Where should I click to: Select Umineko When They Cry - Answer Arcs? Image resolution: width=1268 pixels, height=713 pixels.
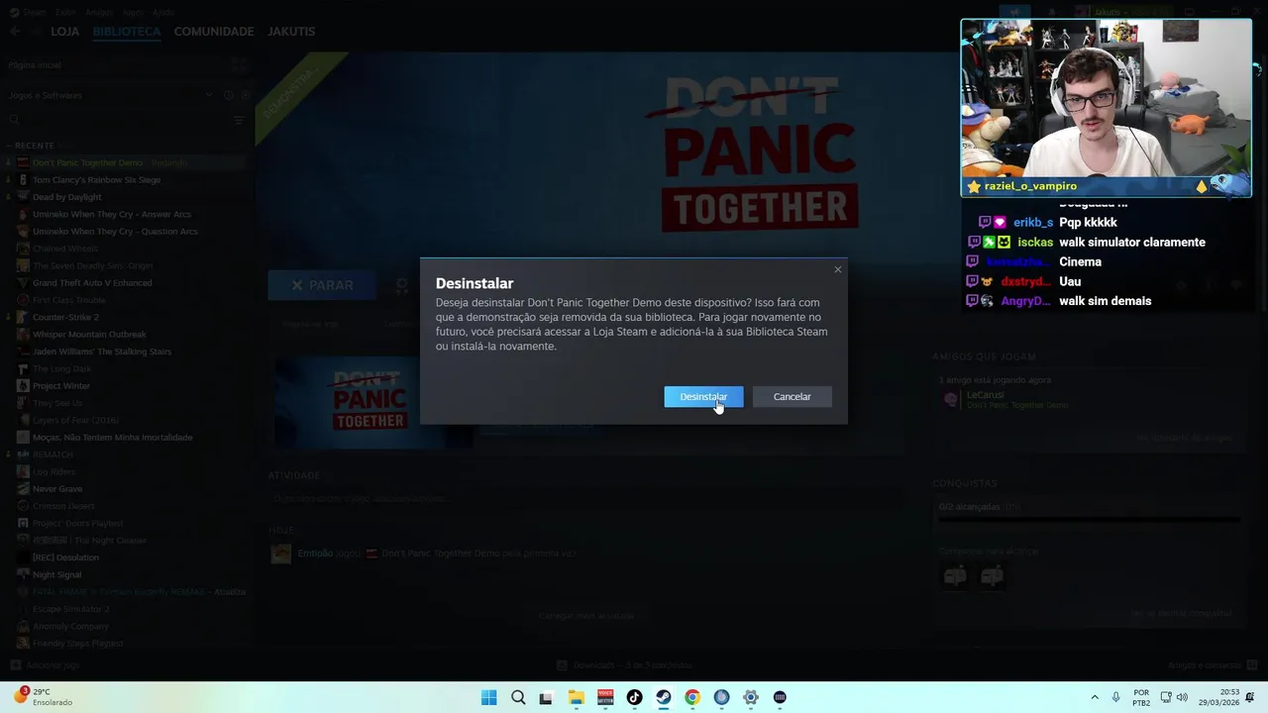pyautogui.click(x=112, y=214)
